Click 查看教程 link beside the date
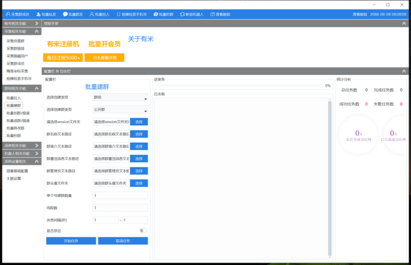 pos(360,14)
